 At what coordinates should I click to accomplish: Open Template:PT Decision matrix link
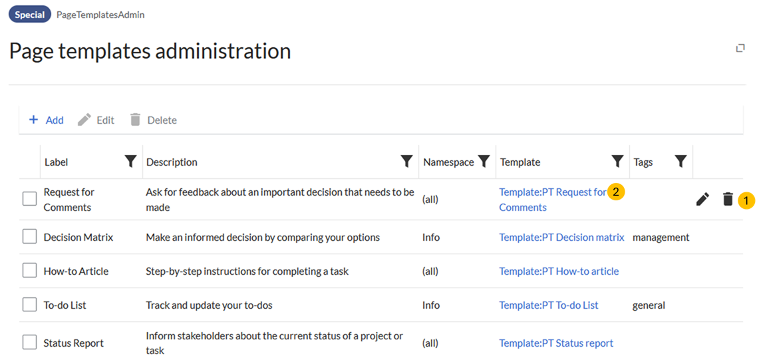[561, 237]
